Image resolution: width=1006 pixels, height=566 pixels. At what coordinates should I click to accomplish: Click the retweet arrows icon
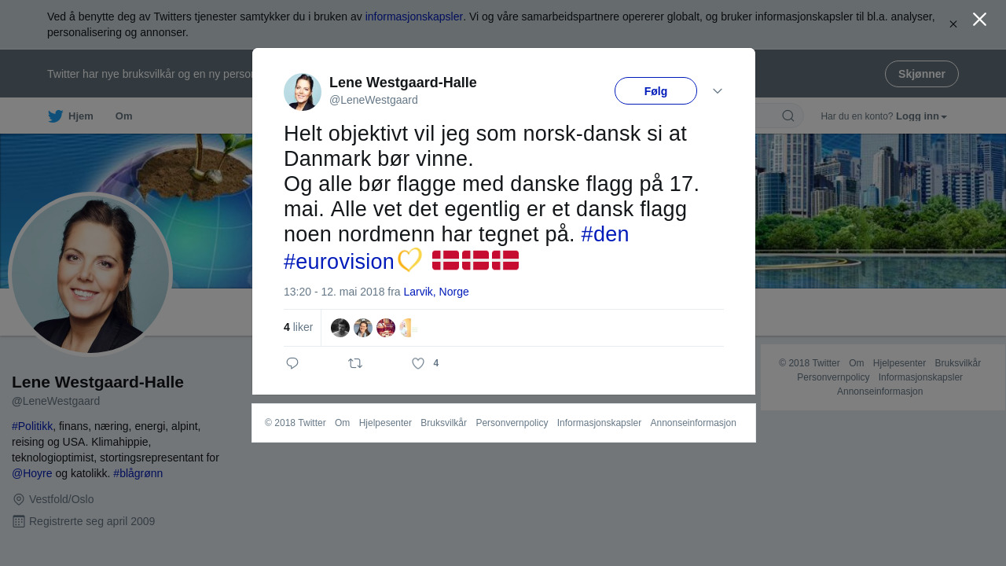(355, 363)
